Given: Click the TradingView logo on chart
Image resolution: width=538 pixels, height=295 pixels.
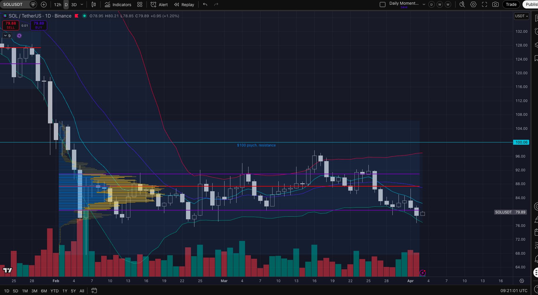Looking at the screenshot, I should coord(8,270).
